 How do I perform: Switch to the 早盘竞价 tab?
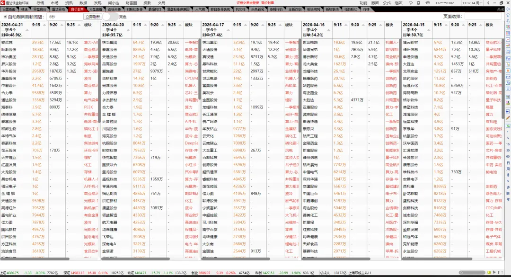click(x=40, y=9)
